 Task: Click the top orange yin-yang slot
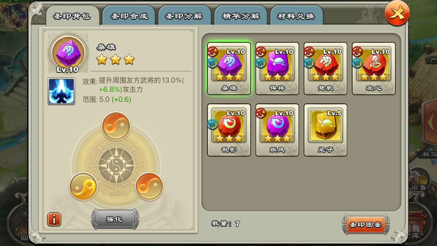(x=116, y=126)
